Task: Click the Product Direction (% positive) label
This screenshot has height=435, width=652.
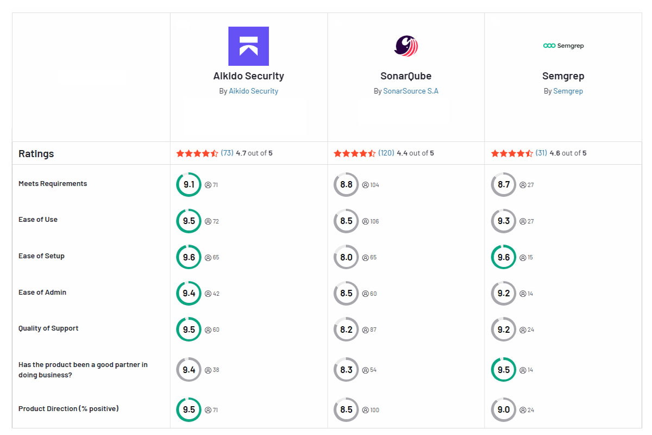Action: [x=68, y=409]
